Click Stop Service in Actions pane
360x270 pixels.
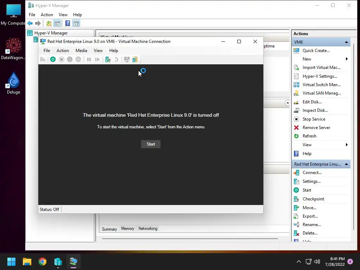click(314, 119)
